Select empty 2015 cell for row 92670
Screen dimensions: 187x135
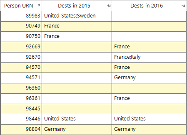click(x=77, y=57)
